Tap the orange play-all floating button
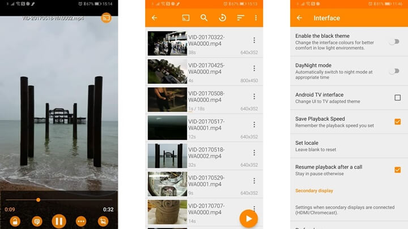 [x=249, y=219]
